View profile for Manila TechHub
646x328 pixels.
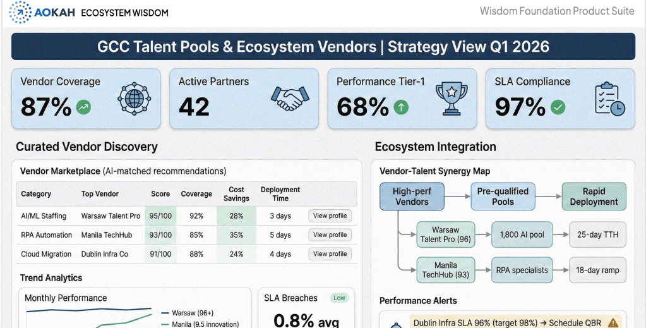click(330, 235)
